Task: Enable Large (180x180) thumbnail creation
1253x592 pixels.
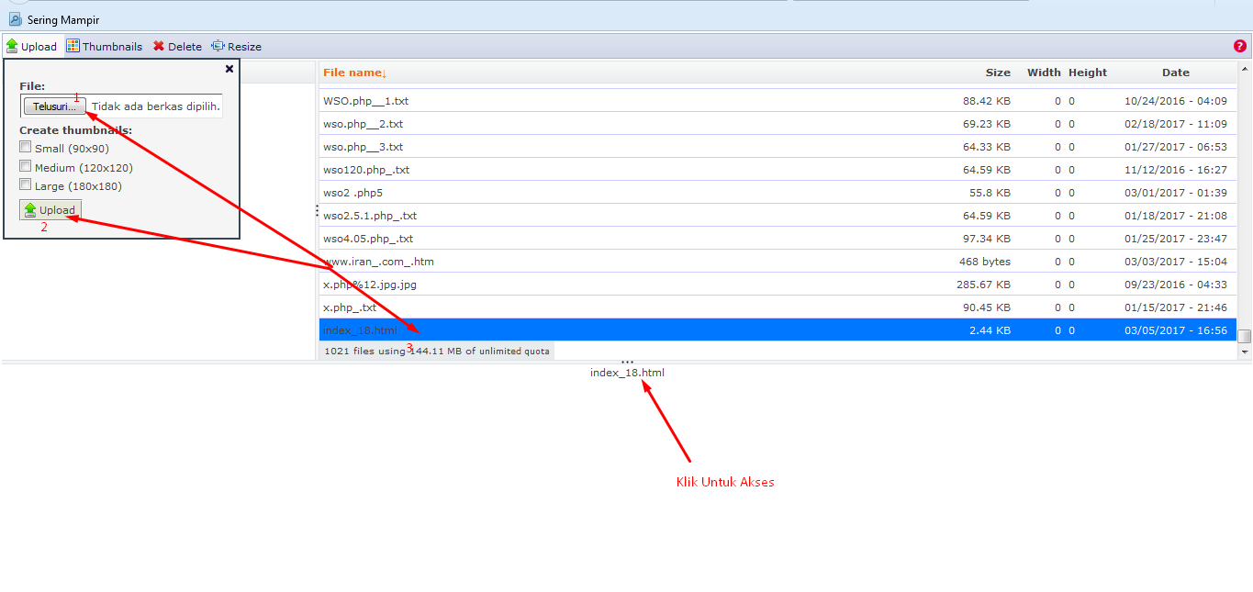Action: pyautogui.click(x=25, y=184)
